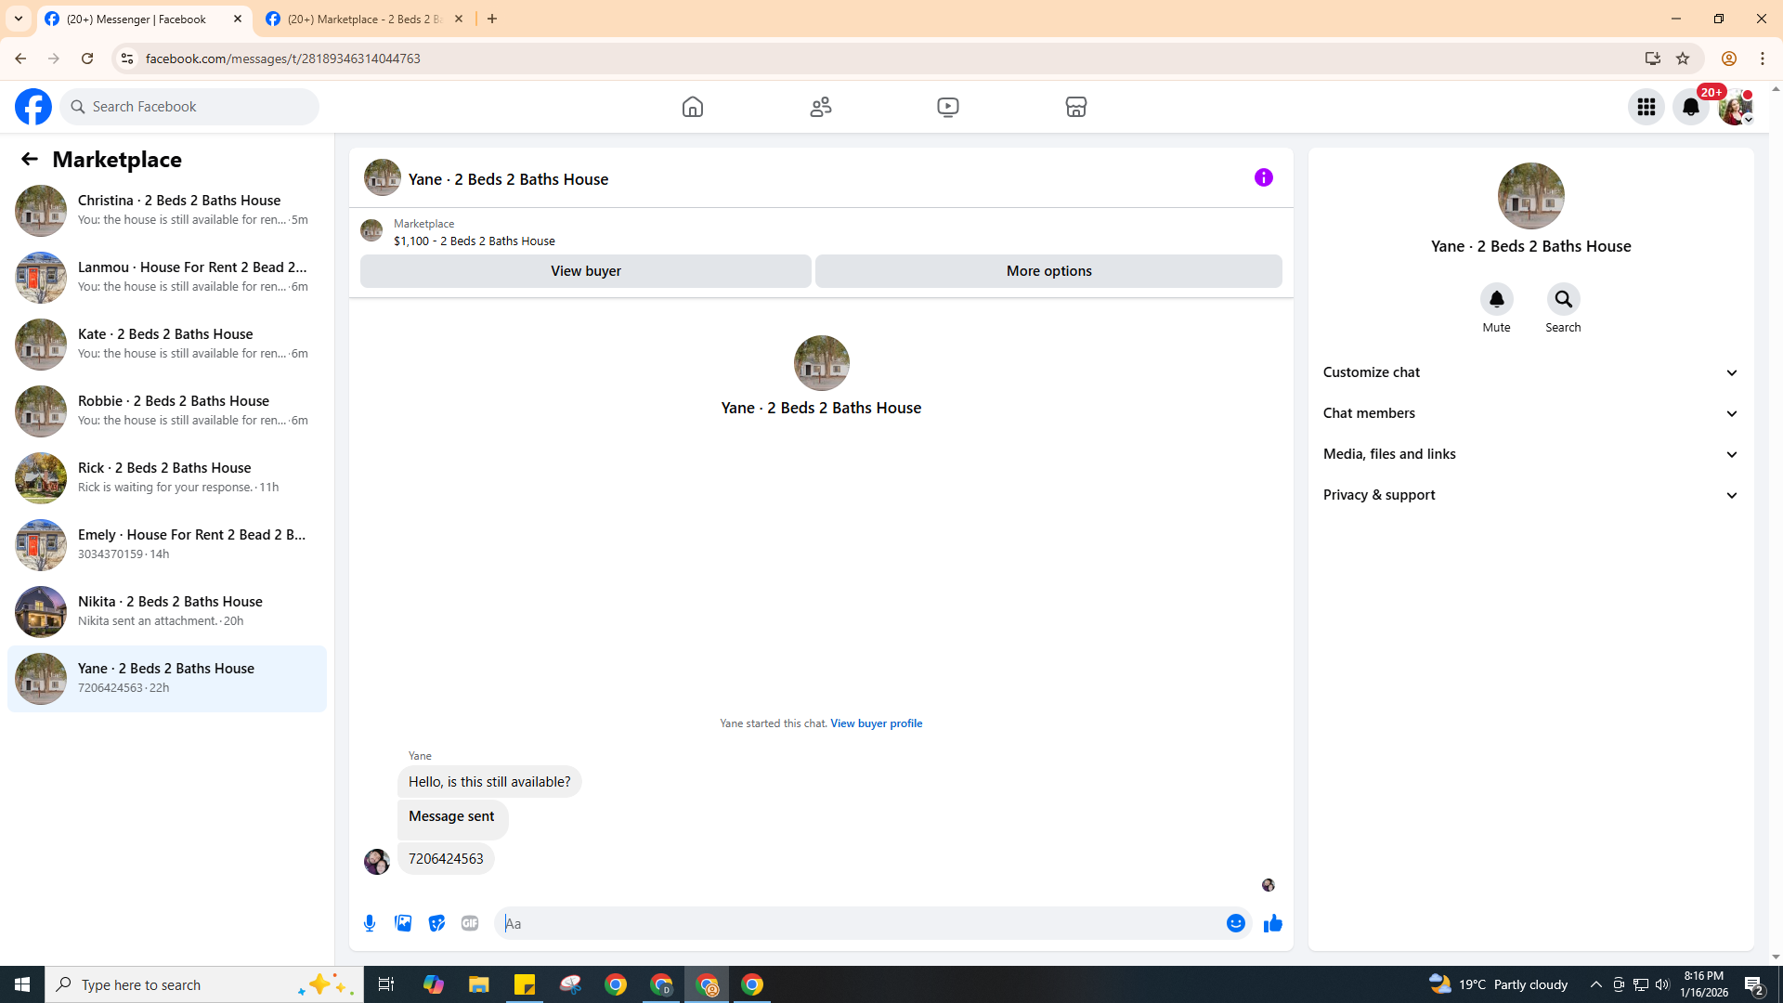Open Facebook Marketplace icon in top navigation
Viewport: 1783px width, 1003px height.
tap(1075, 107)
